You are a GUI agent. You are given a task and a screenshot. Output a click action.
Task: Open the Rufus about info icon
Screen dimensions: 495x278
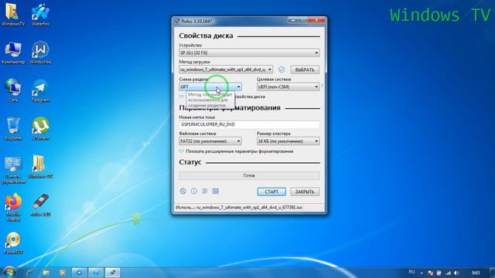[x=194, y=192]
